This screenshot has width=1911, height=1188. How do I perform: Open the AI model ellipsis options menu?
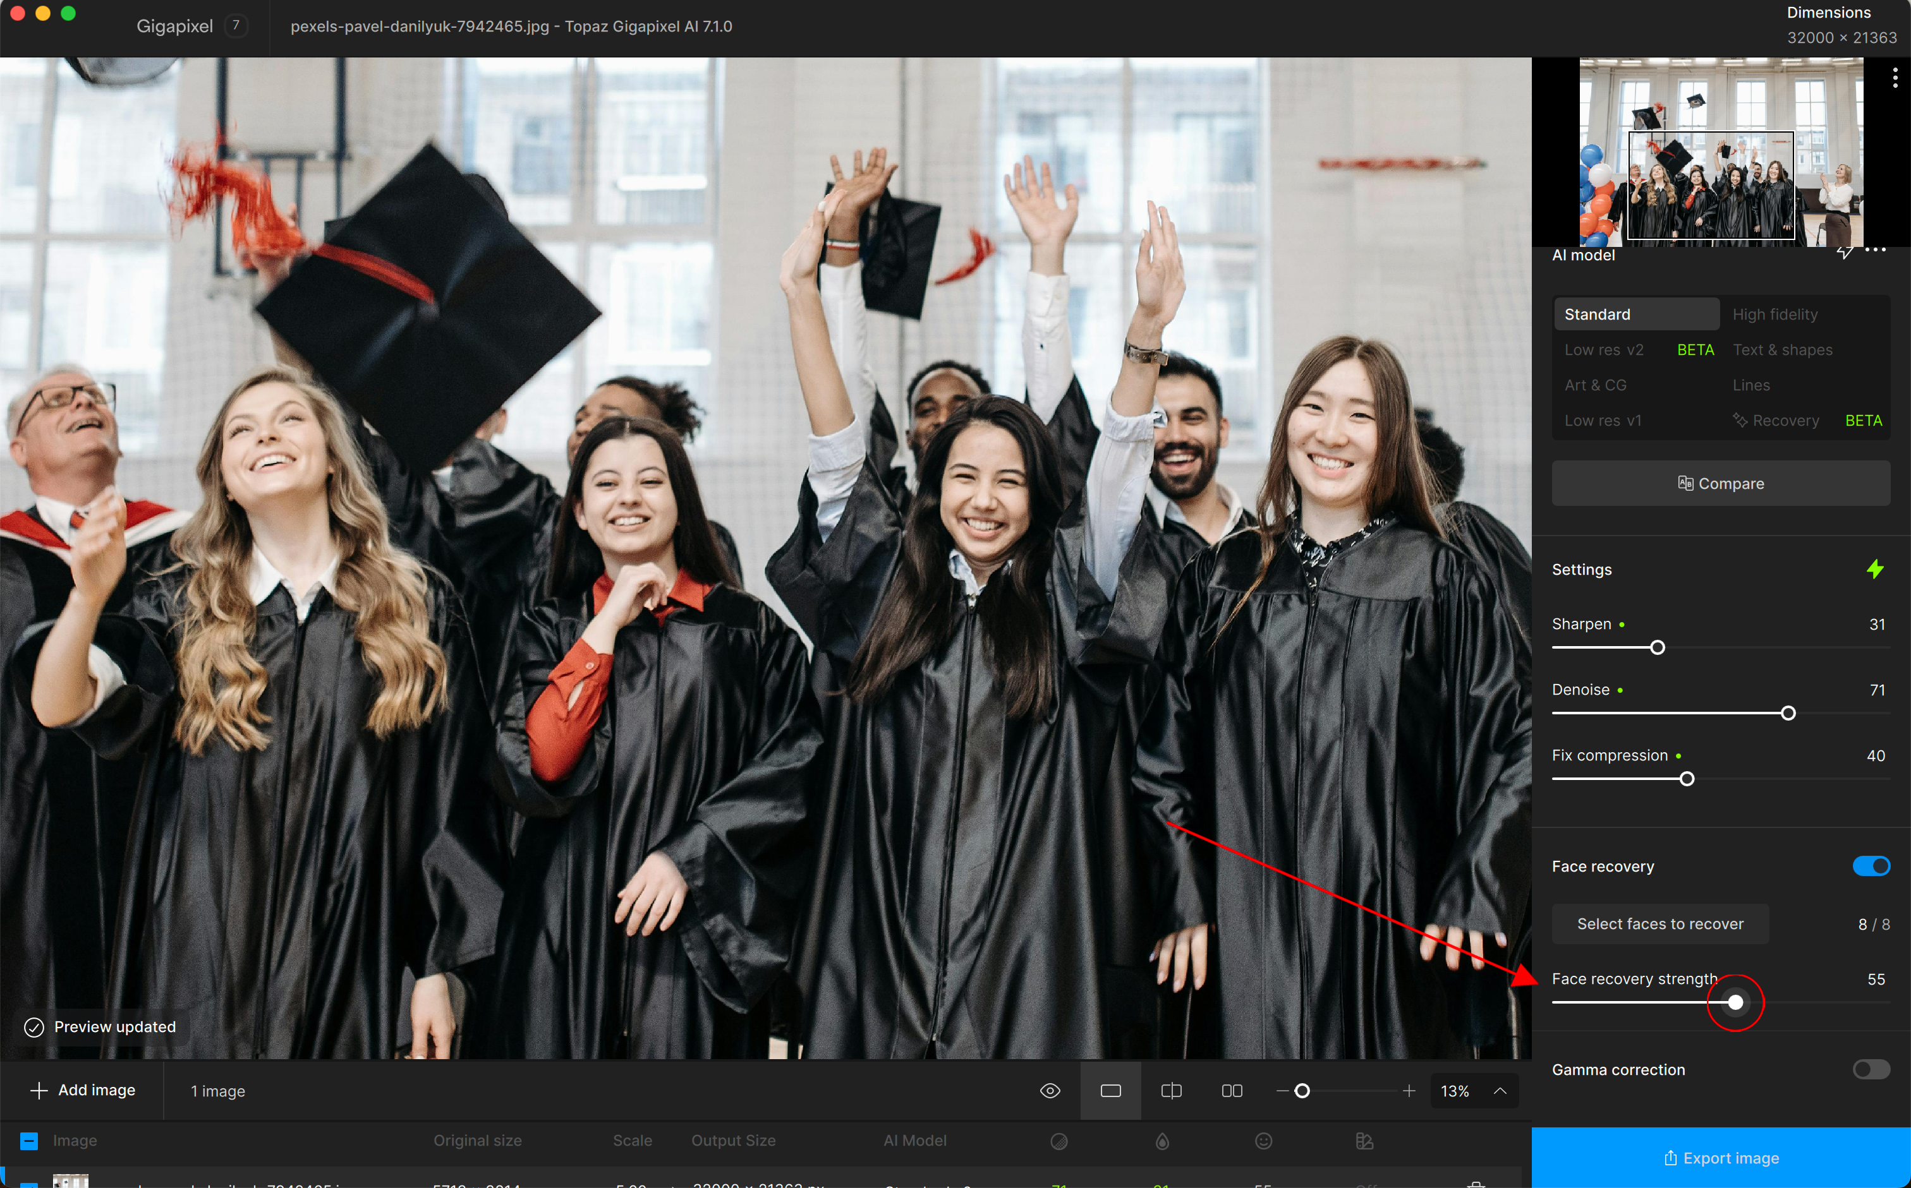(x=1876, y=250)
